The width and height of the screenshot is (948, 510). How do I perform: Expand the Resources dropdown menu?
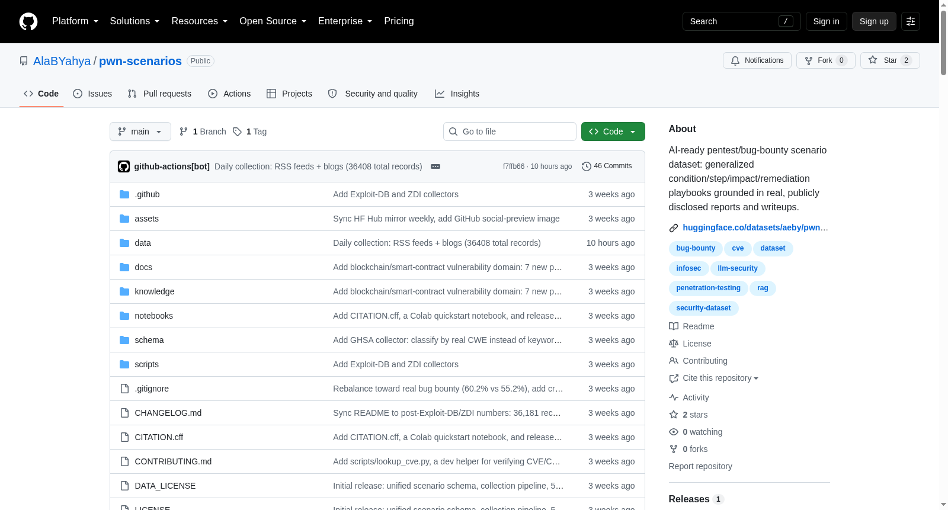click(x=200, y=21)
